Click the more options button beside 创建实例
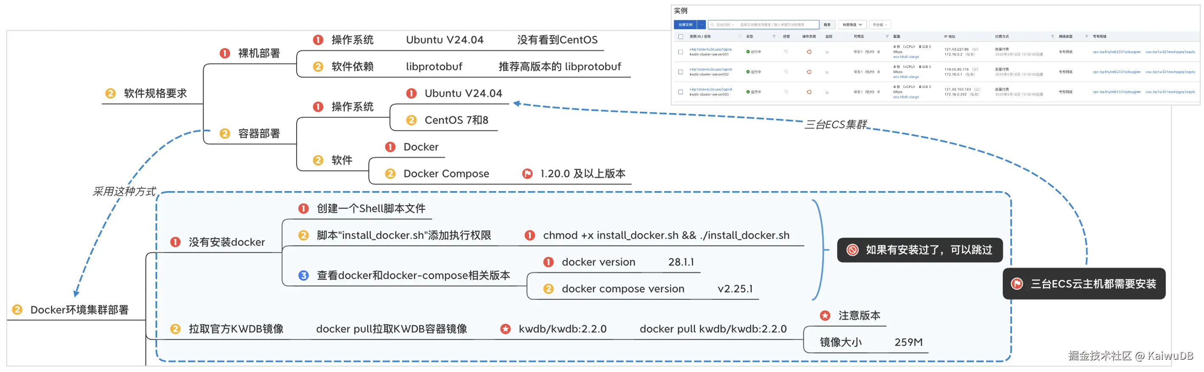 click(x=701, y=25)
